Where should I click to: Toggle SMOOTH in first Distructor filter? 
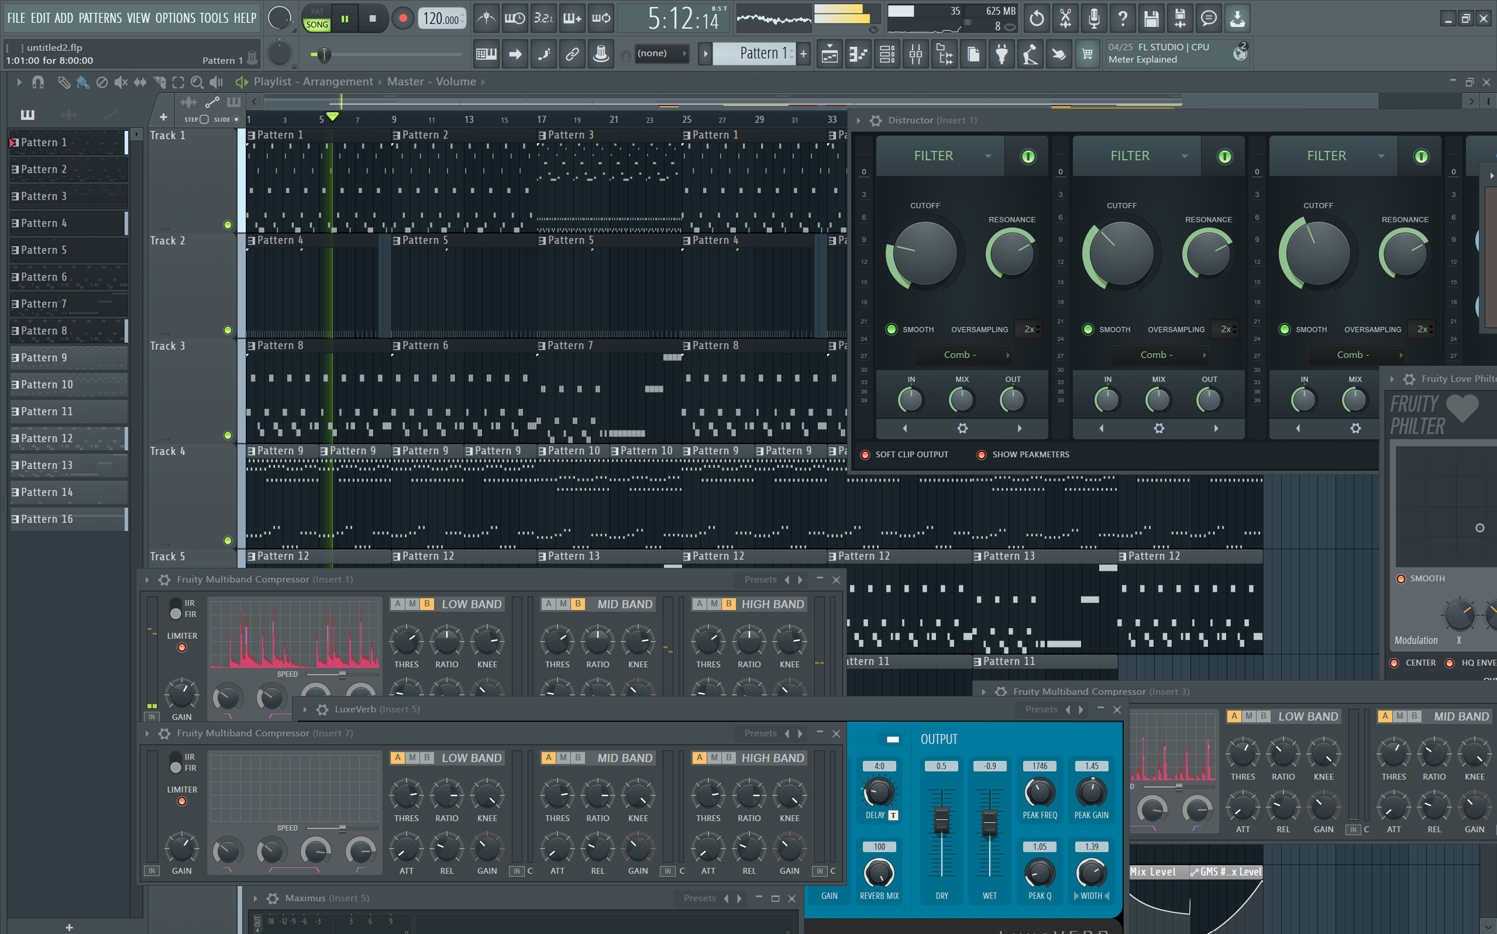pyautogui.click(x=891, y=329)
